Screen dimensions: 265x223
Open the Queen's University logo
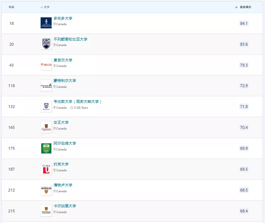46,127
